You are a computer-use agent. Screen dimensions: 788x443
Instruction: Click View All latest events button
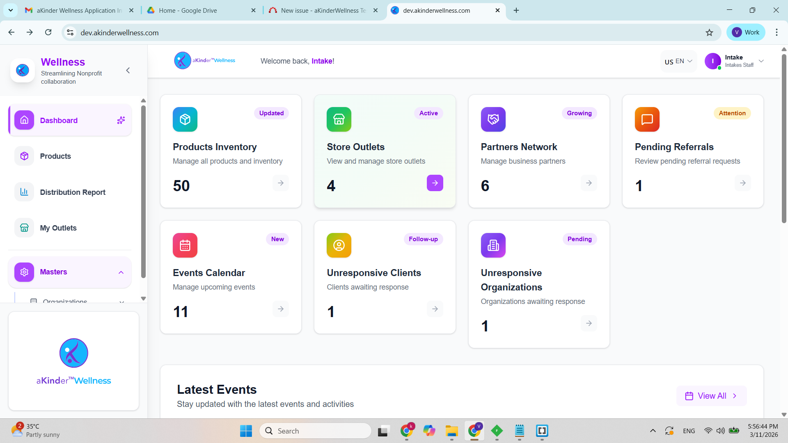[711, 396]
